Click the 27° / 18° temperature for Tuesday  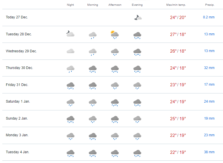tap(178, 34)
